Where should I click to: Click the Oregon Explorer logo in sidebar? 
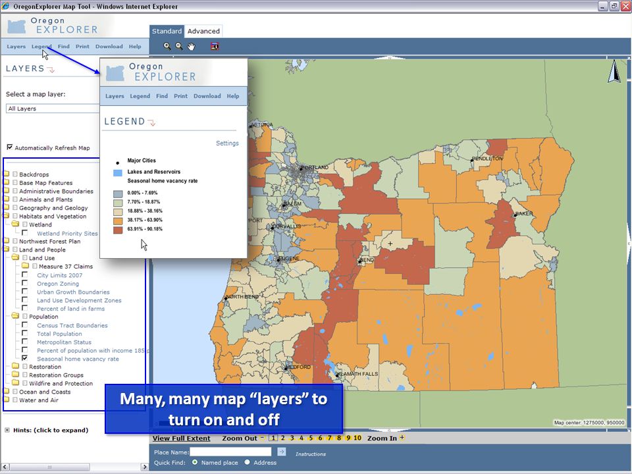pyautogui.click(x=53, y=26)
